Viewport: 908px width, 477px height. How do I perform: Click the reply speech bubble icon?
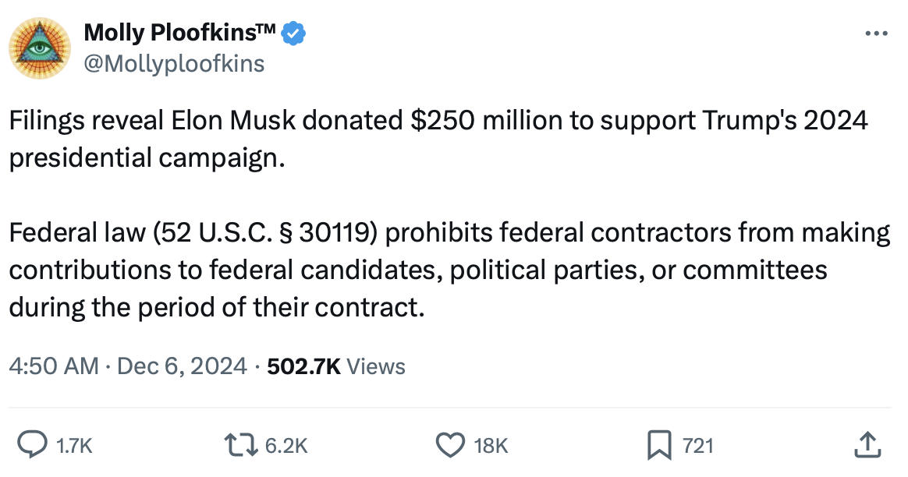pyautogui.click(x=31, y=445)
